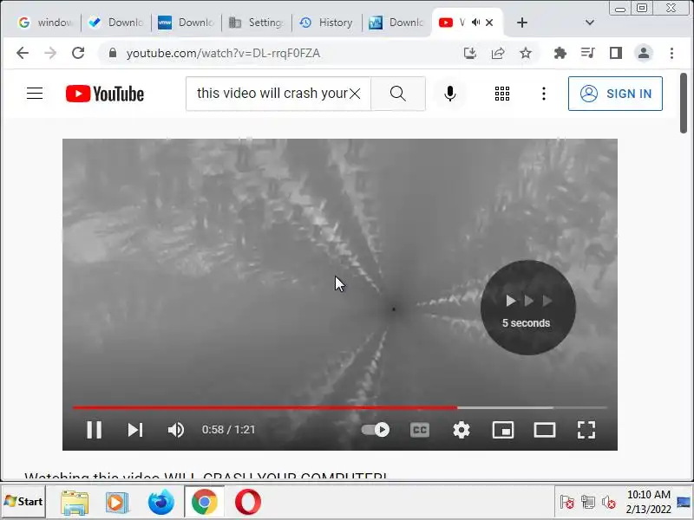This screenshot has height=520, width=694.
Task: Launch Windows Media Player from taskbar
Action: [117, 502]
